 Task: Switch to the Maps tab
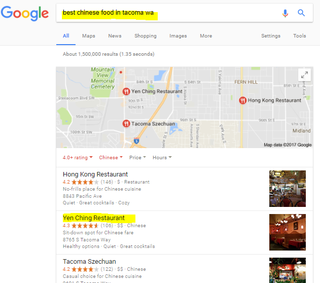(x=89, y=36)
